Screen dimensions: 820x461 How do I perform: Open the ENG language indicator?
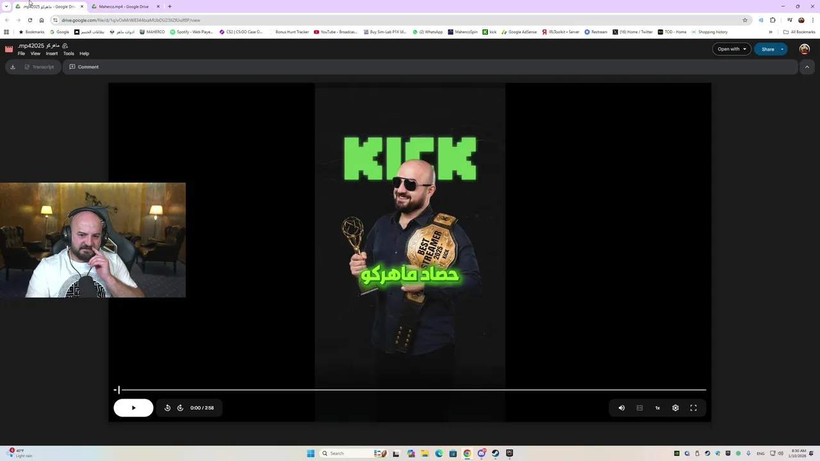coord(760,453)
